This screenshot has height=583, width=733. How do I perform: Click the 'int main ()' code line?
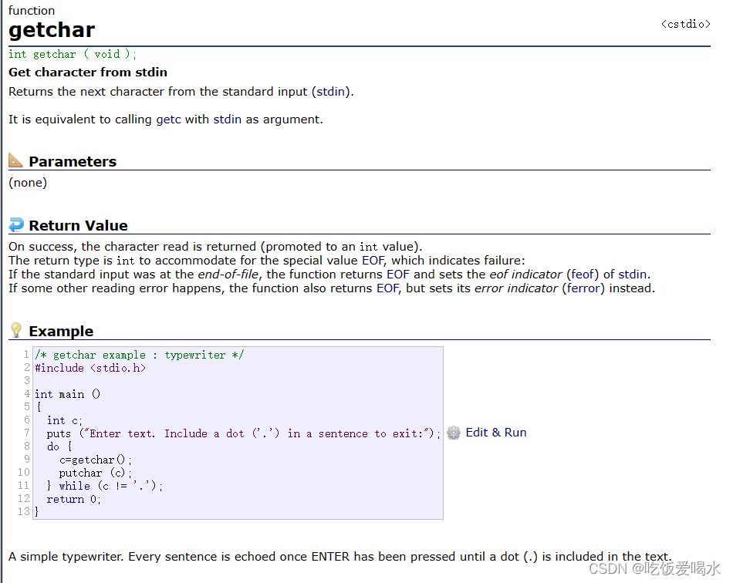tap(67, 394)
